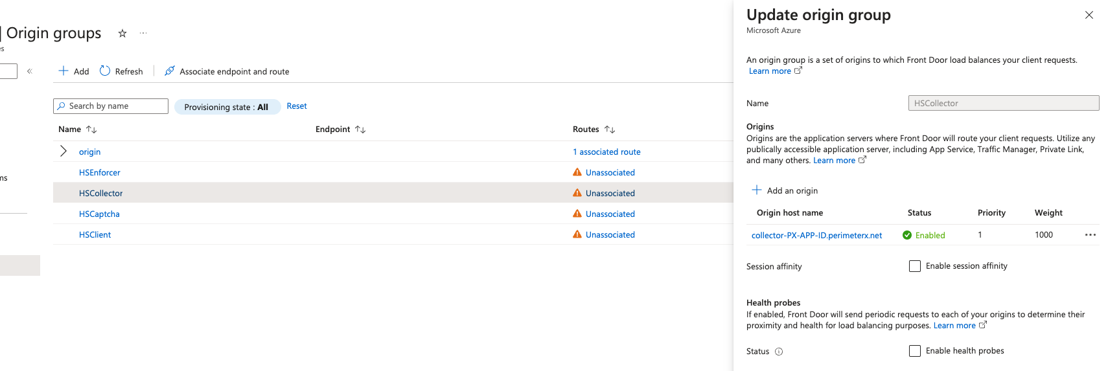The image size is (1108, 371).
Task: Close the Update origin group panel
Action: pyautogui.click(x=1089, y=15)
